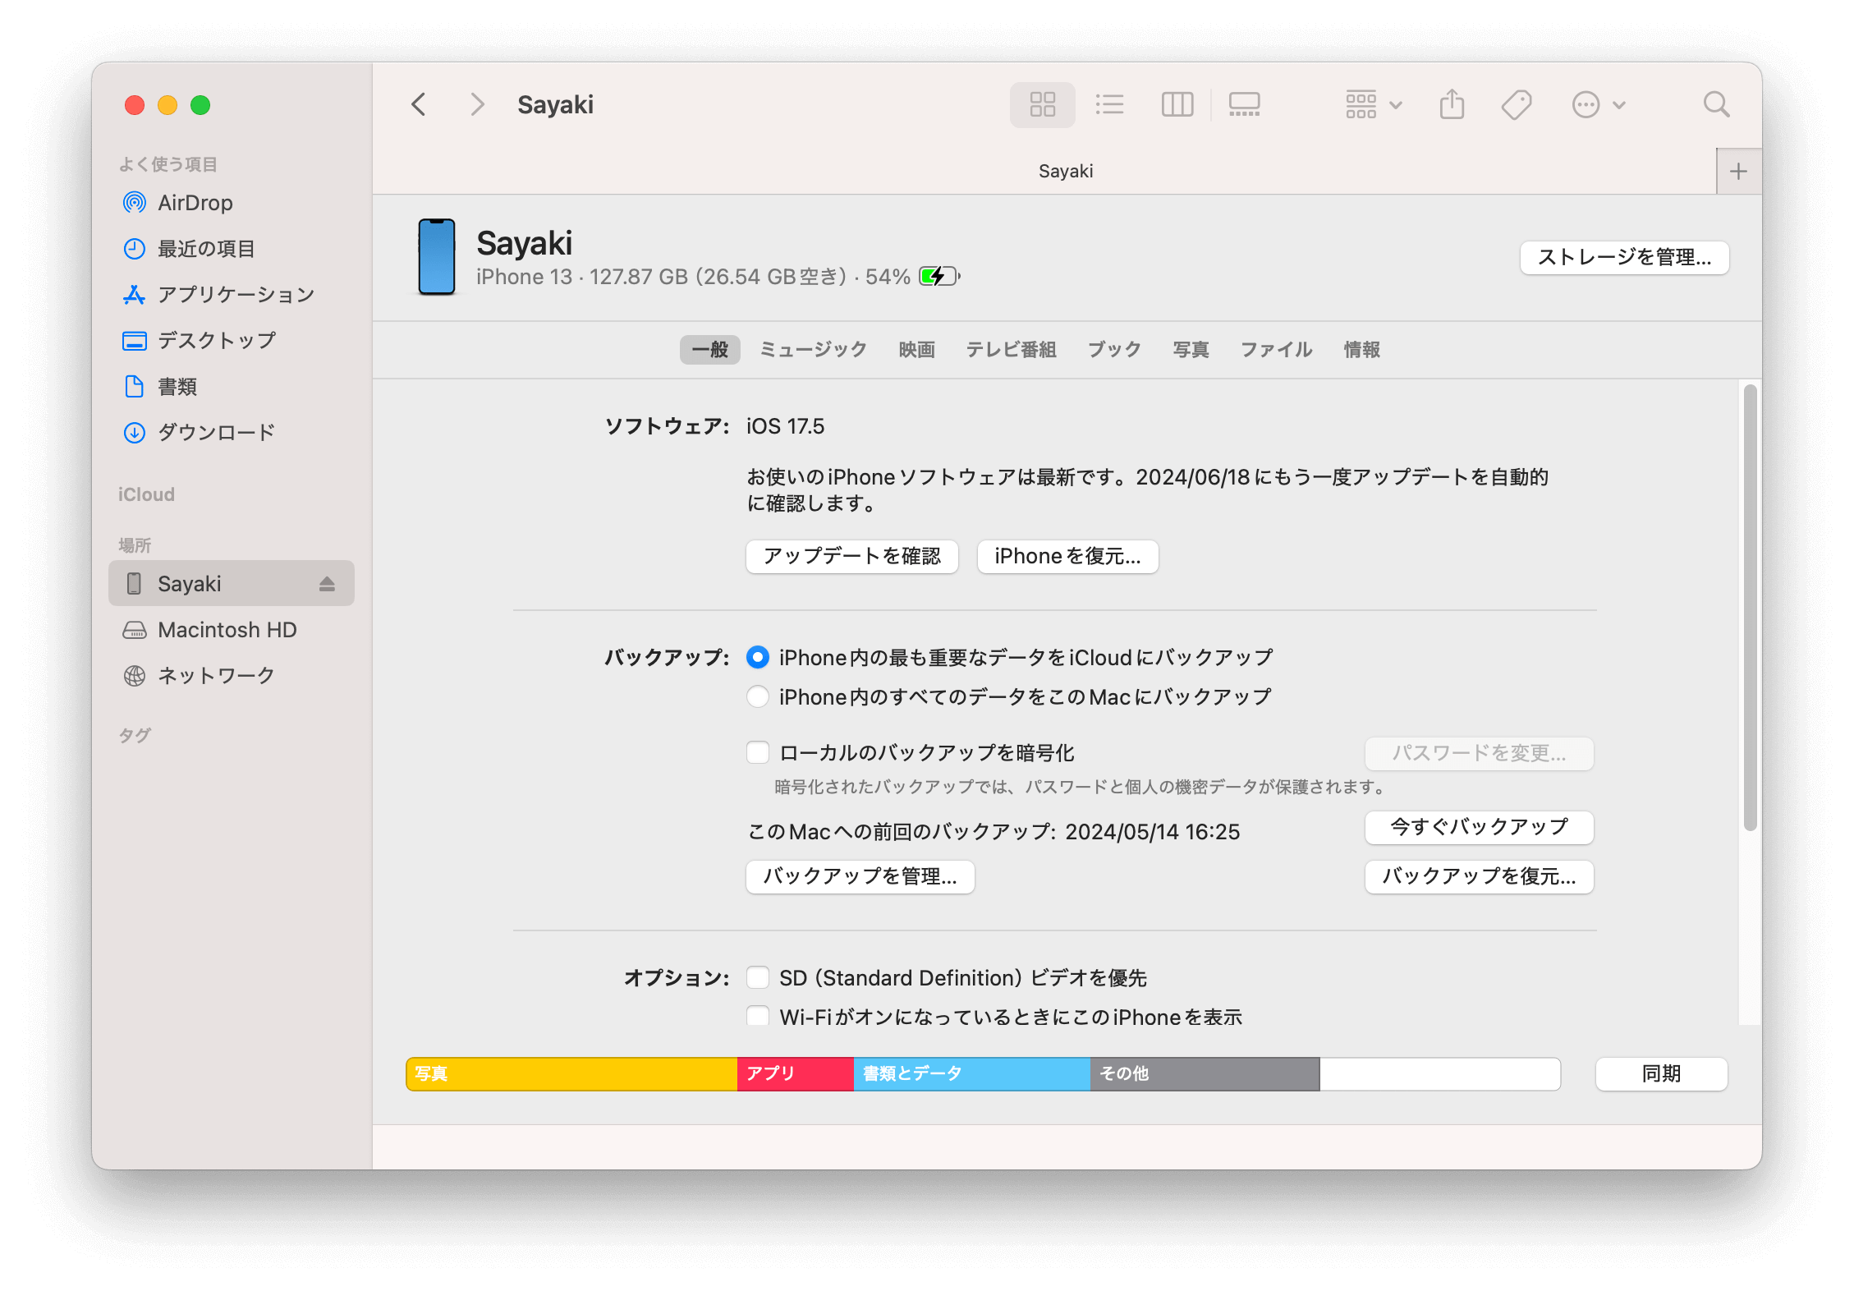The image size is (1854, 1291).
Task: Click バックアップを復元 button
Action: 1479,877
